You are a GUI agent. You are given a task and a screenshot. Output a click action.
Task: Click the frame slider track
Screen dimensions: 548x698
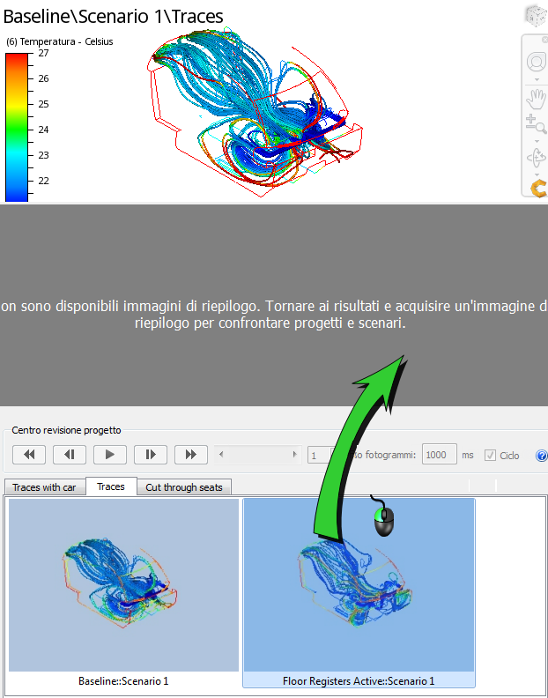(258, 455)
